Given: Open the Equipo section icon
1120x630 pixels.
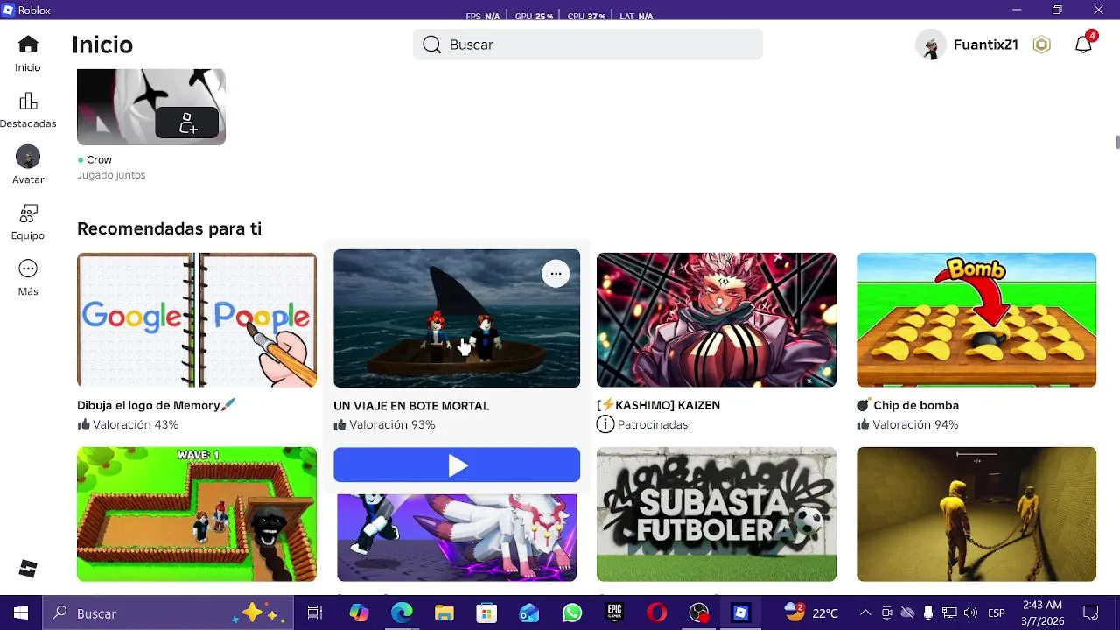Looking at the screenshot, I should pyautogui.click(x=28, y=213).
